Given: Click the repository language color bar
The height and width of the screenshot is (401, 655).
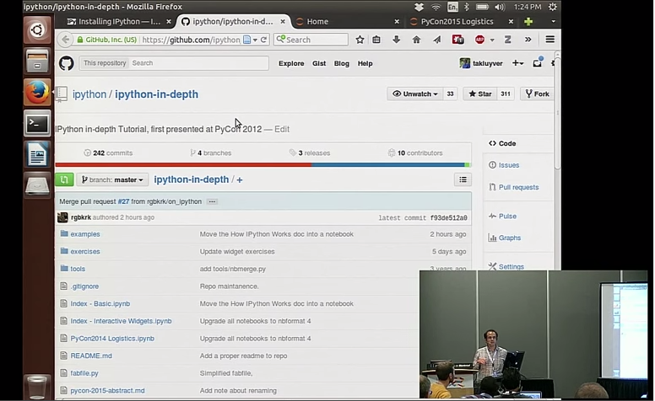Looking at the screenshot, I should pos(263,165).
